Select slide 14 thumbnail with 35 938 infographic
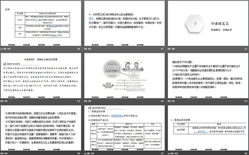The width and height of the screenshot is (249, 155). pos(124,75)
